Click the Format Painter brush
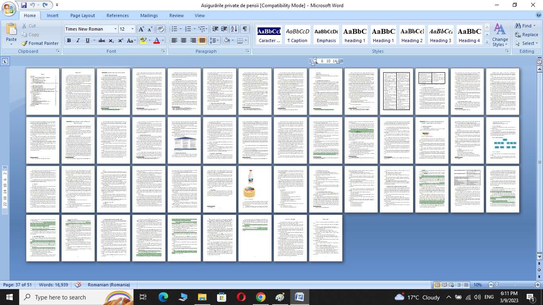The height and width of the screenshot is (305, 543). pyautogui.click(x=40, y=43)
